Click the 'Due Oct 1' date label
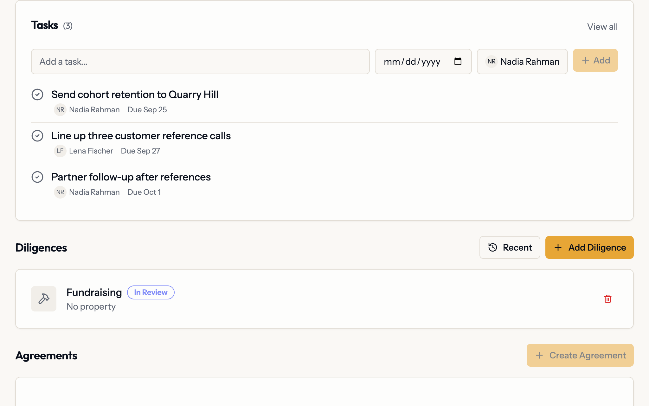 (x=144, y=192)
